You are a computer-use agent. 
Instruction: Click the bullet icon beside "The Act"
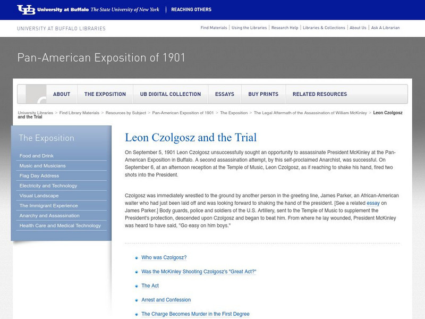pyautogui.click(x=137, y=286)
